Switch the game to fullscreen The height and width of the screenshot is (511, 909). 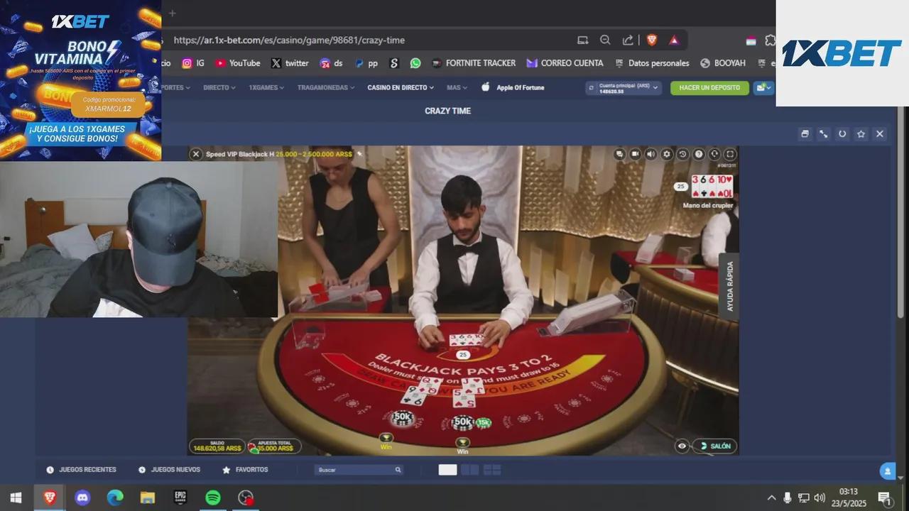[730, 154]
